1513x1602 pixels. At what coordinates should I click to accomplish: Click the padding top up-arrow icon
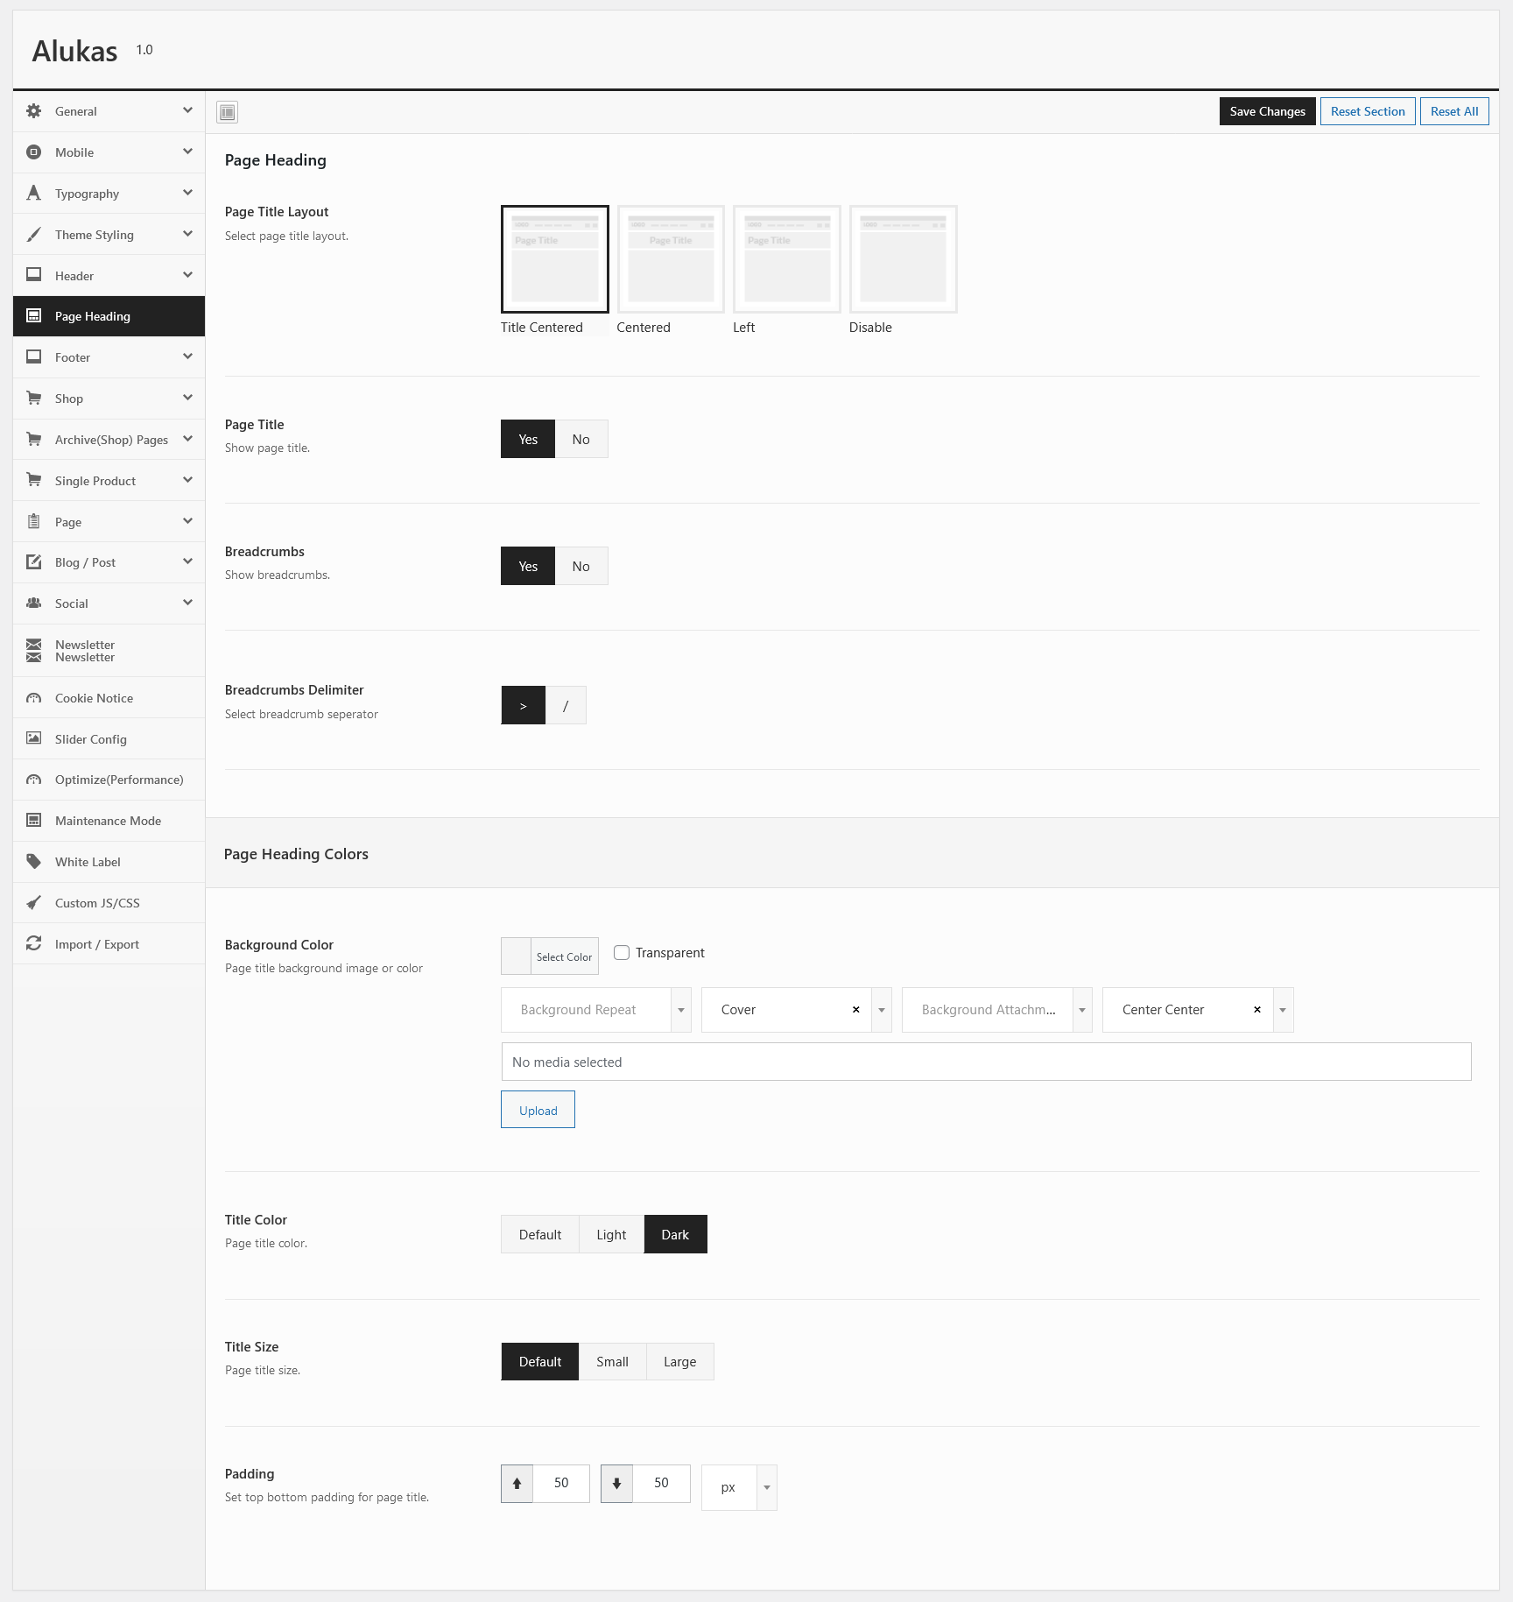[517, 1483]
